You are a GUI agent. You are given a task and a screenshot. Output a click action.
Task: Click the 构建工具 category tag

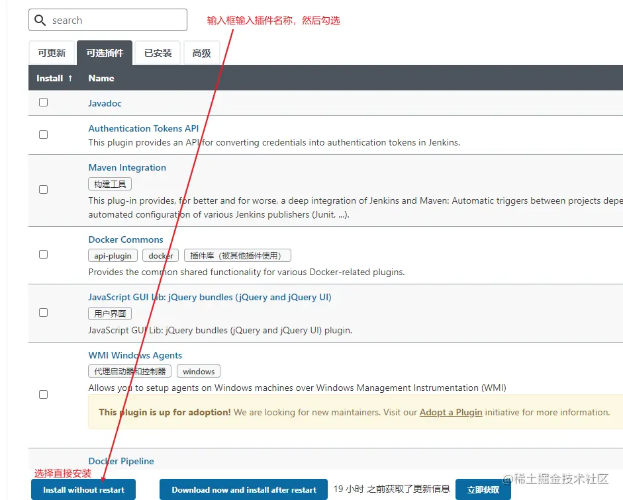[x=110, y=184]
